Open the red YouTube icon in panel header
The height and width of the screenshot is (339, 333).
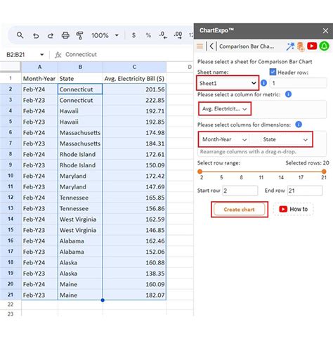point(312,46)
